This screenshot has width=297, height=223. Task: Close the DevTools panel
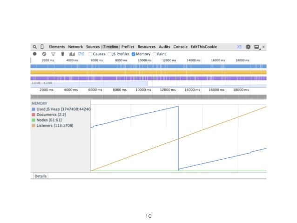(x=263, y=47)
